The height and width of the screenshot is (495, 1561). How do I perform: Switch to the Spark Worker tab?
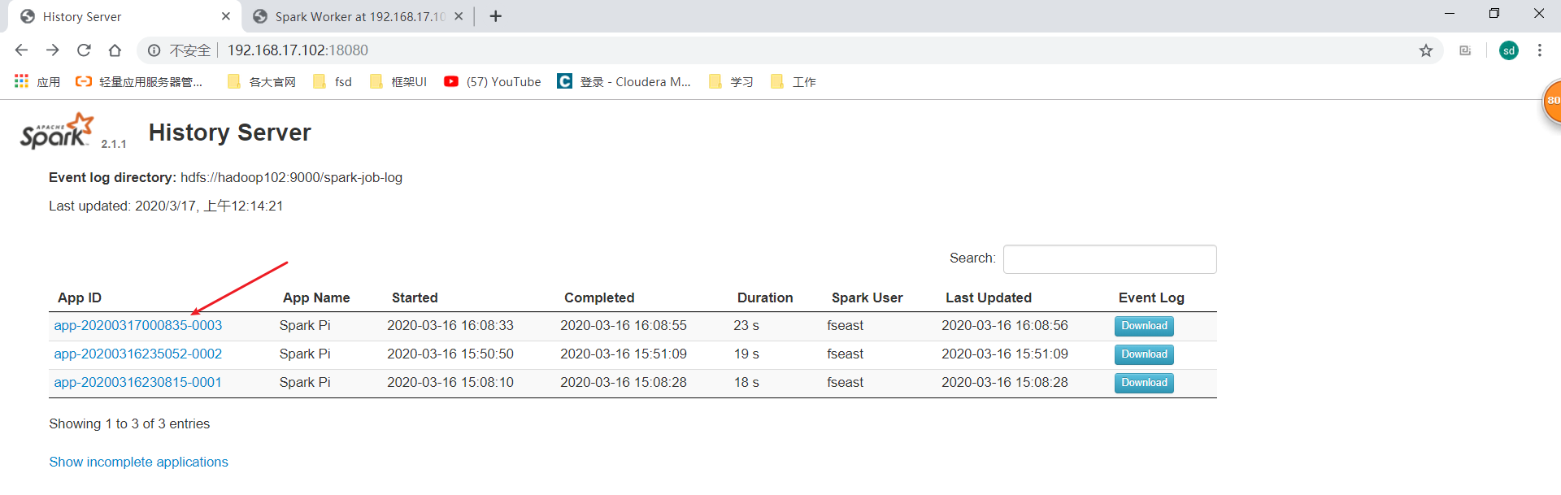coord(358,16)
